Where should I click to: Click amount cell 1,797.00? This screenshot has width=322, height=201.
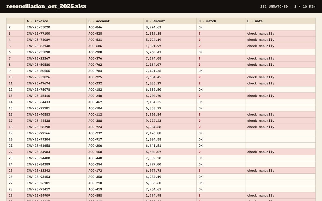pyautogui.click(x=170, y=164)
